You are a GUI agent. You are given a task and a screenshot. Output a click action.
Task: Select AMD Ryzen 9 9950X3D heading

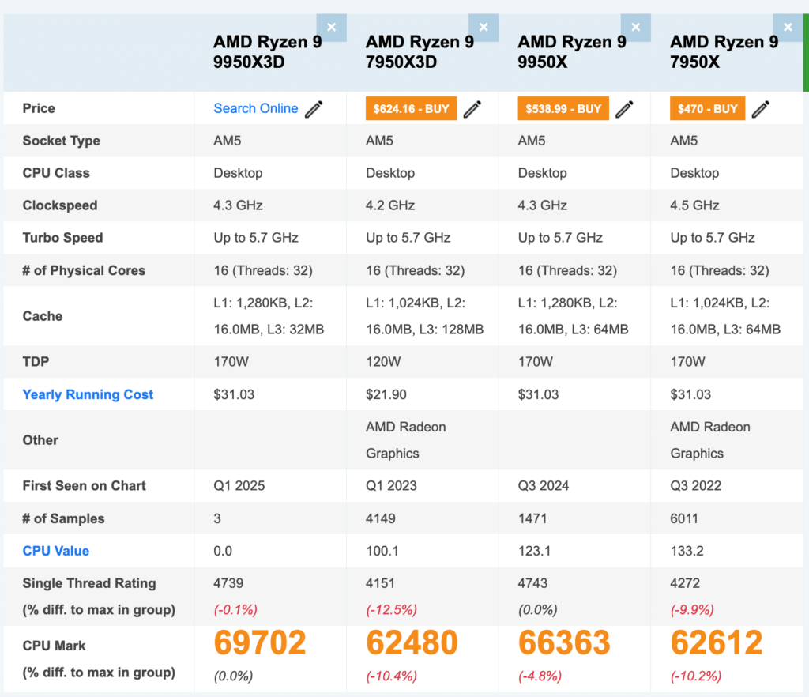(267, 51)
